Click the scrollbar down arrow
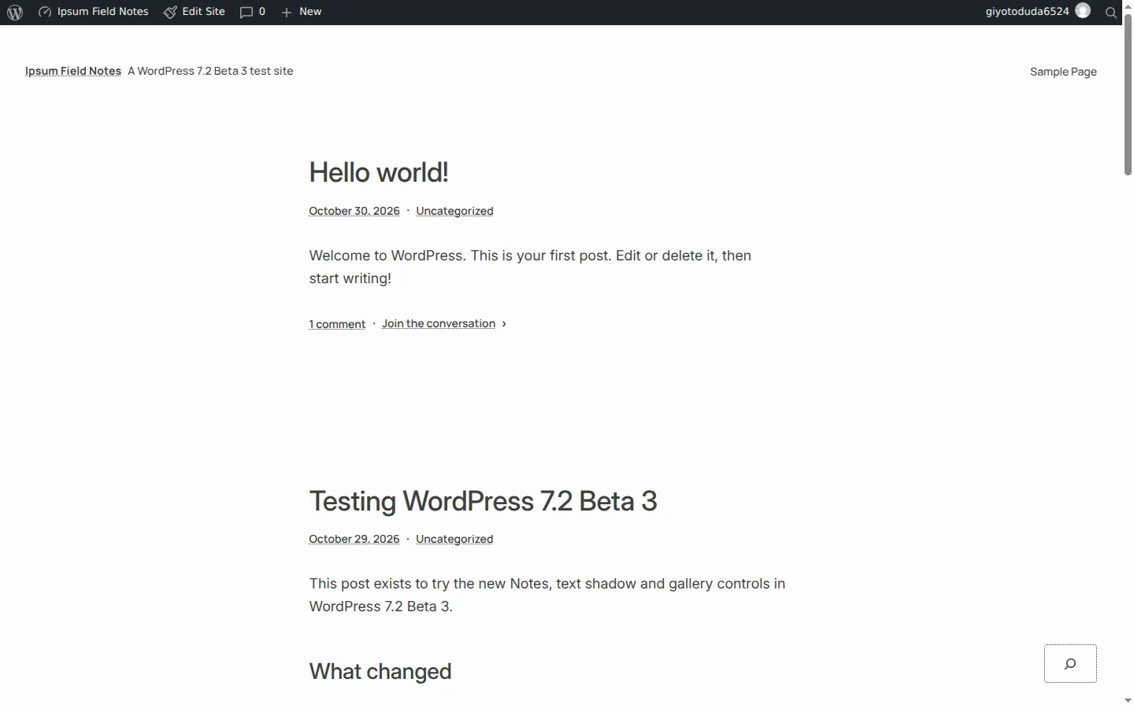The image size is (1134, 708). coord(1128,701)
